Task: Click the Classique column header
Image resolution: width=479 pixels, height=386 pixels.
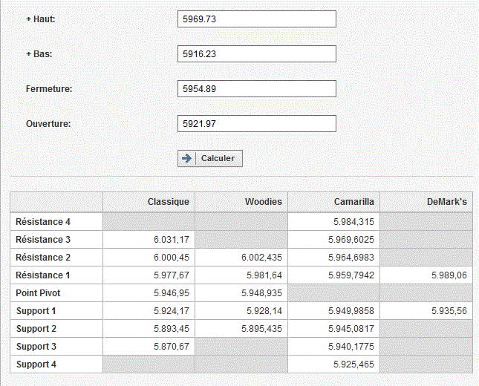Action: 169,202
